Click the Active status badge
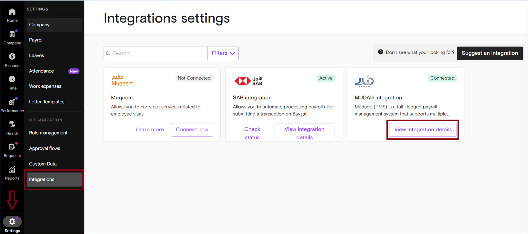 326,78
